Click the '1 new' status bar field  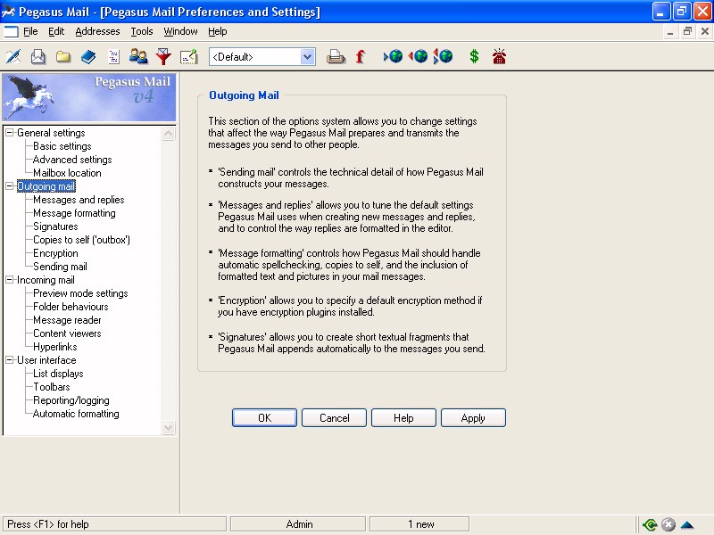[419, 524]
